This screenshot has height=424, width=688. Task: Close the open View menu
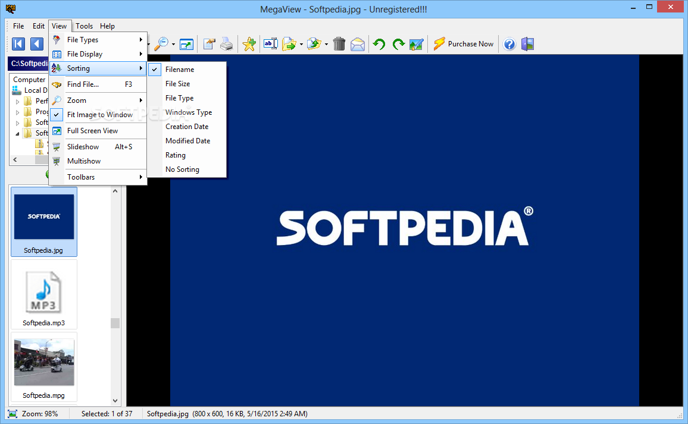(x=60, y=26)
